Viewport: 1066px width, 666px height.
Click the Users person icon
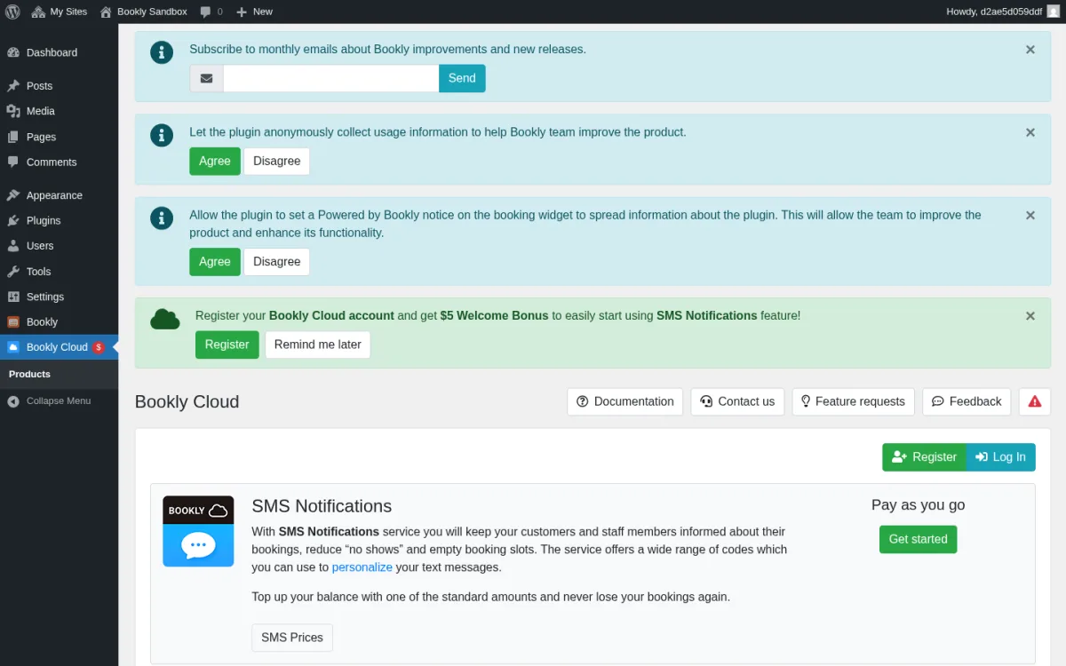pyautogui.click(x=13, y=246)
